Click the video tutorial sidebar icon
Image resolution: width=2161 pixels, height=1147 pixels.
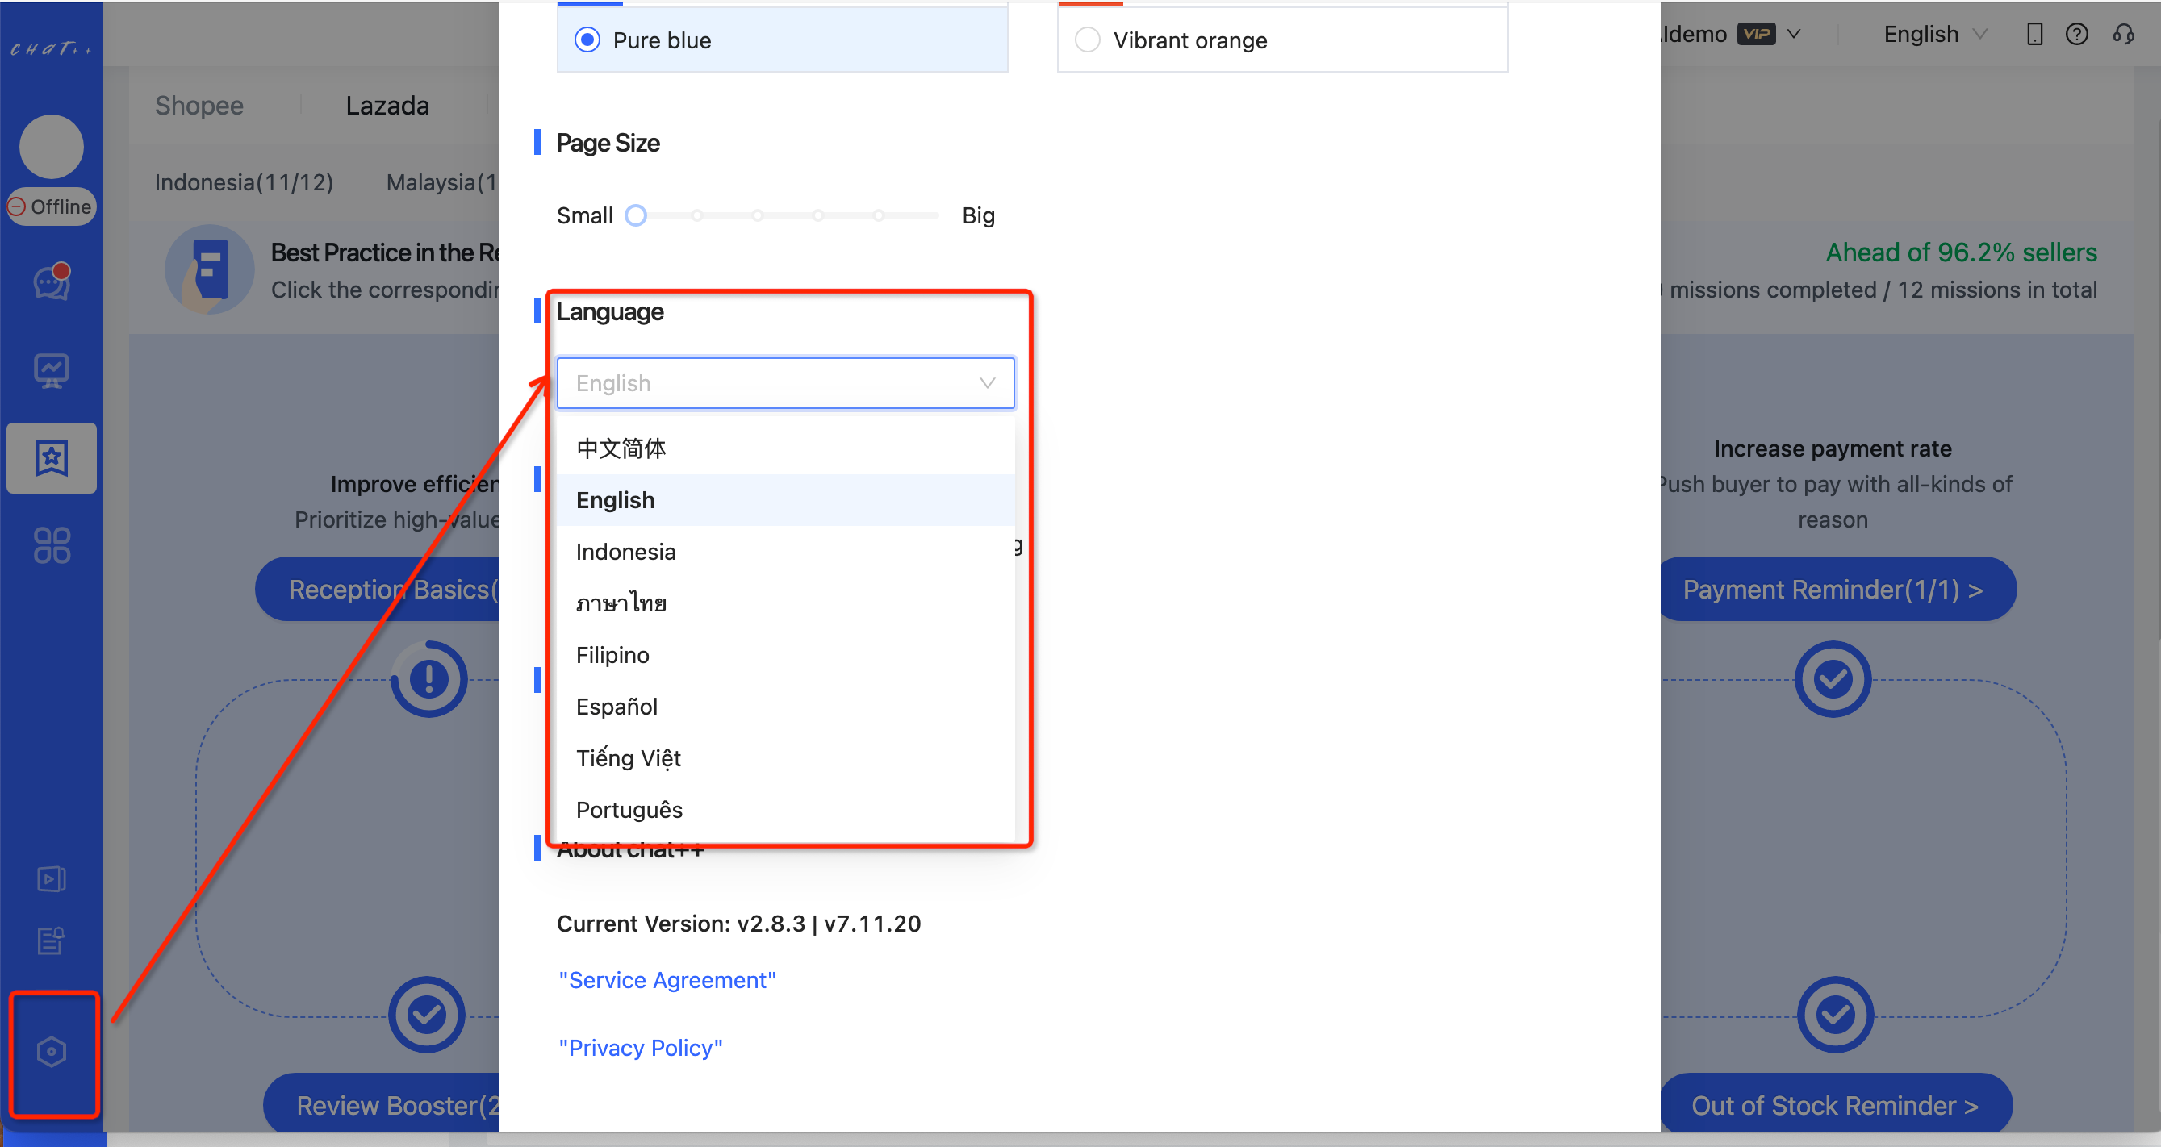[x=51, y=878]
